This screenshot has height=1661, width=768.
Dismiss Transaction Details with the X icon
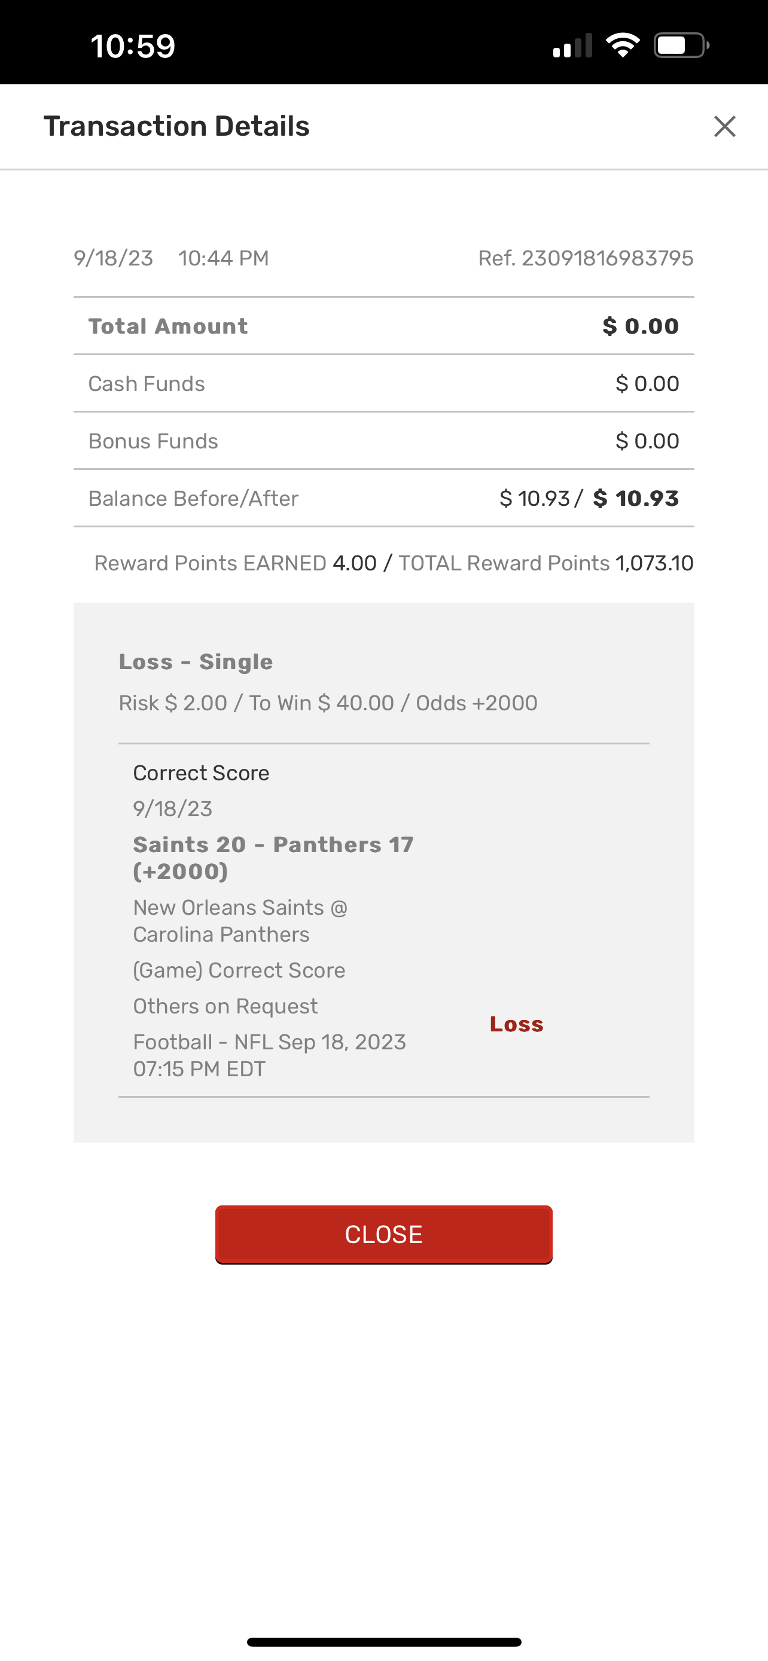pos(724,126)
